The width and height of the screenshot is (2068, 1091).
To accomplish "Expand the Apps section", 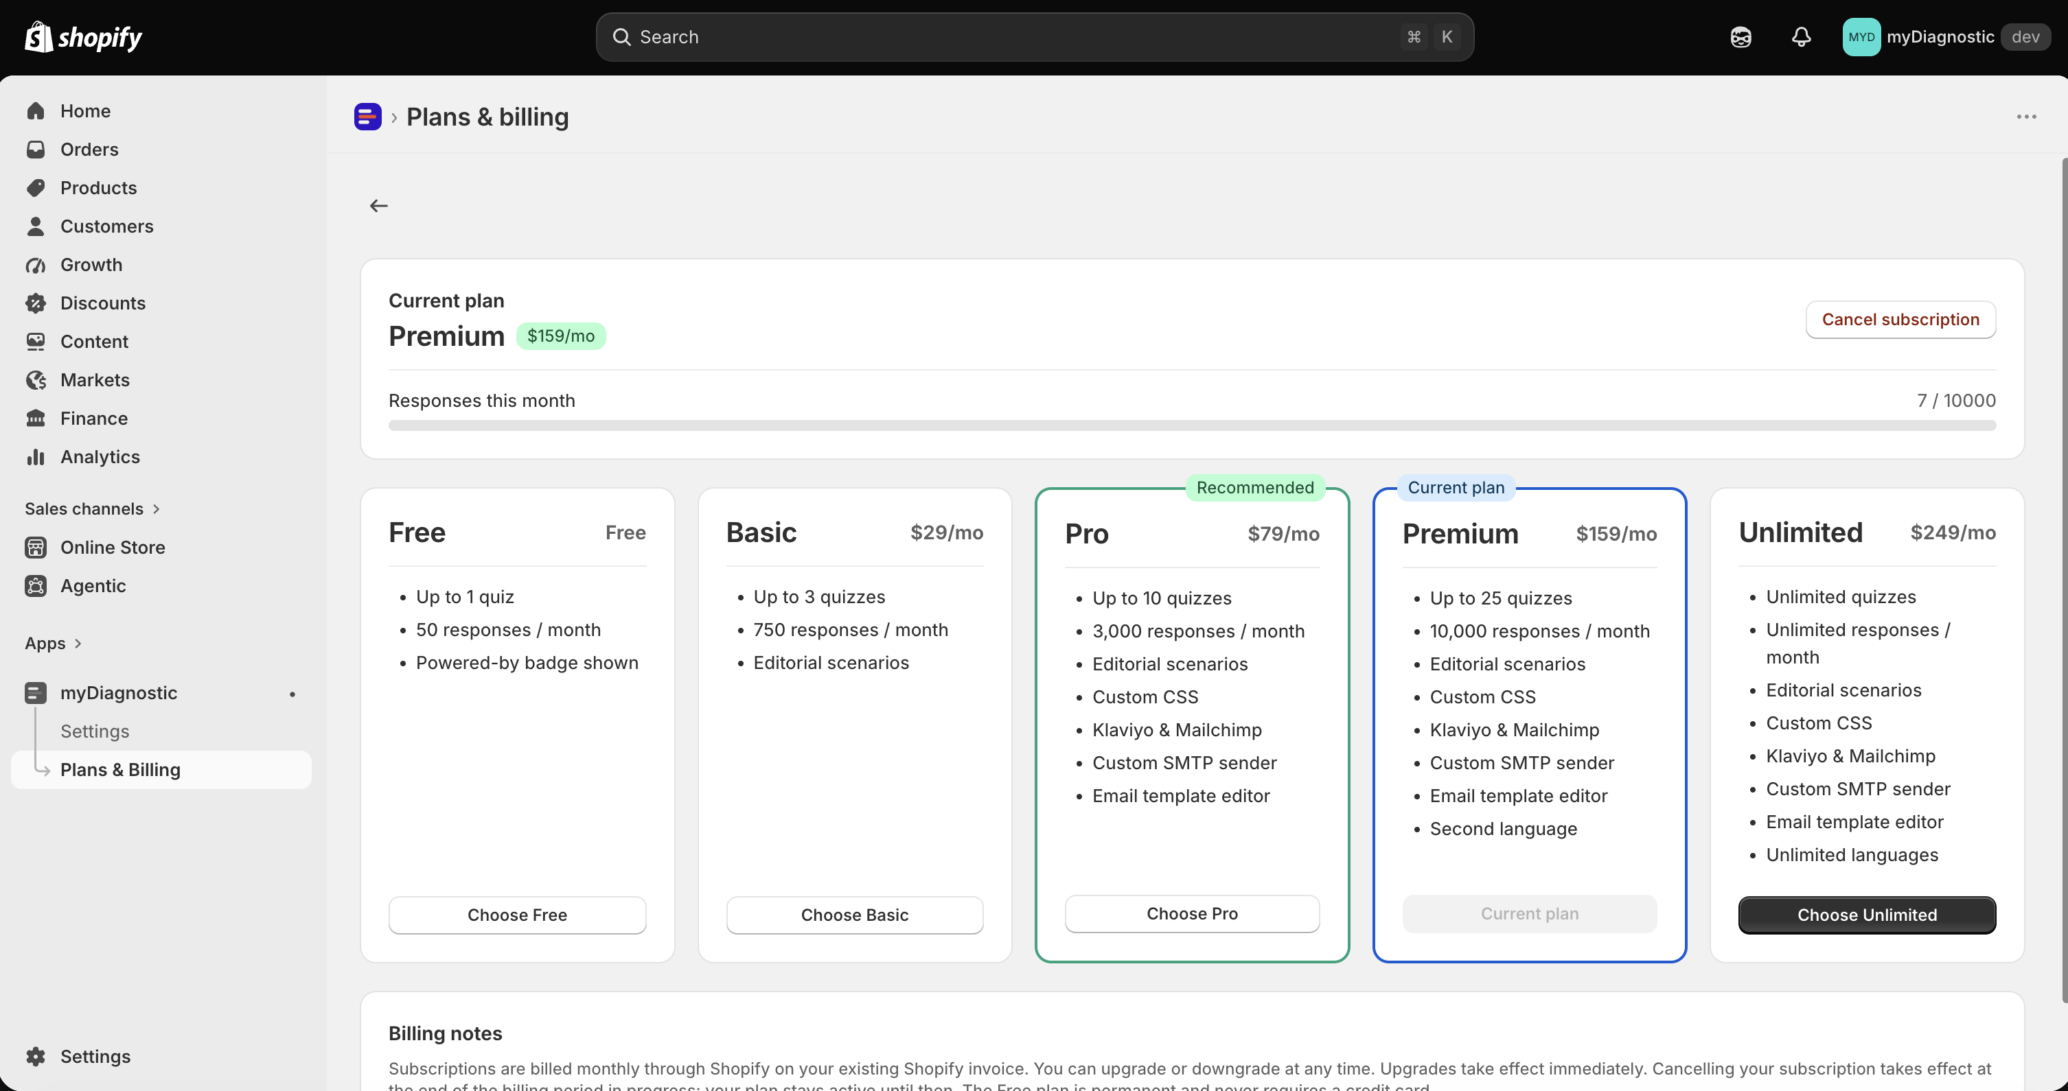I will [x=53, y=644].
